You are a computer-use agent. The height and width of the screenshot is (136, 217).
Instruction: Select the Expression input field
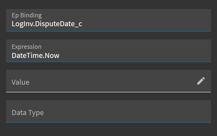pyautogui.click(x=108, y=51)
